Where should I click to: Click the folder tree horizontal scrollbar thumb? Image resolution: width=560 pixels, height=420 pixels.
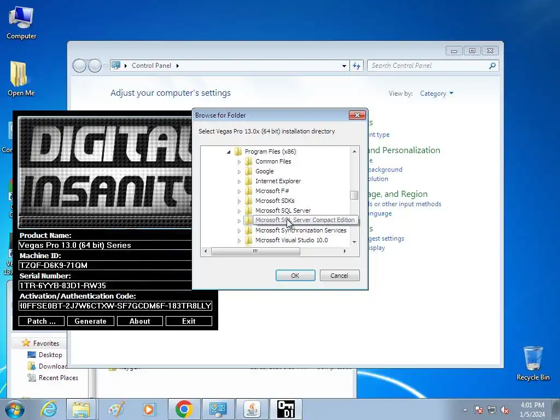[x=255, y=252]
